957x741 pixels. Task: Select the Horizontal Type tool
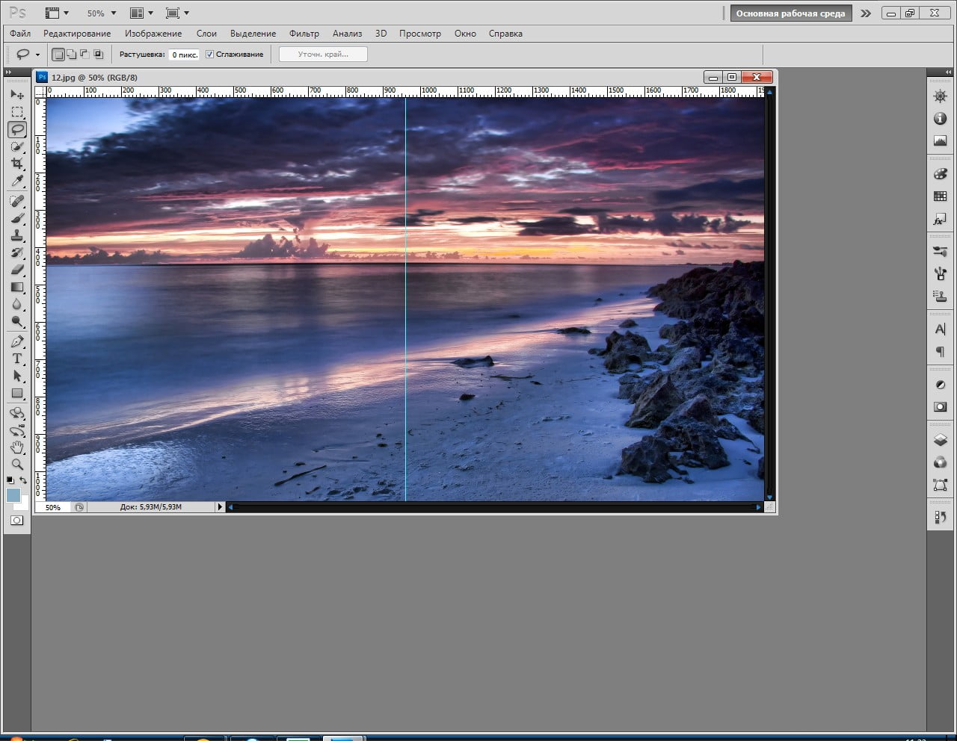pyautogui.click(x=17, y=359)
